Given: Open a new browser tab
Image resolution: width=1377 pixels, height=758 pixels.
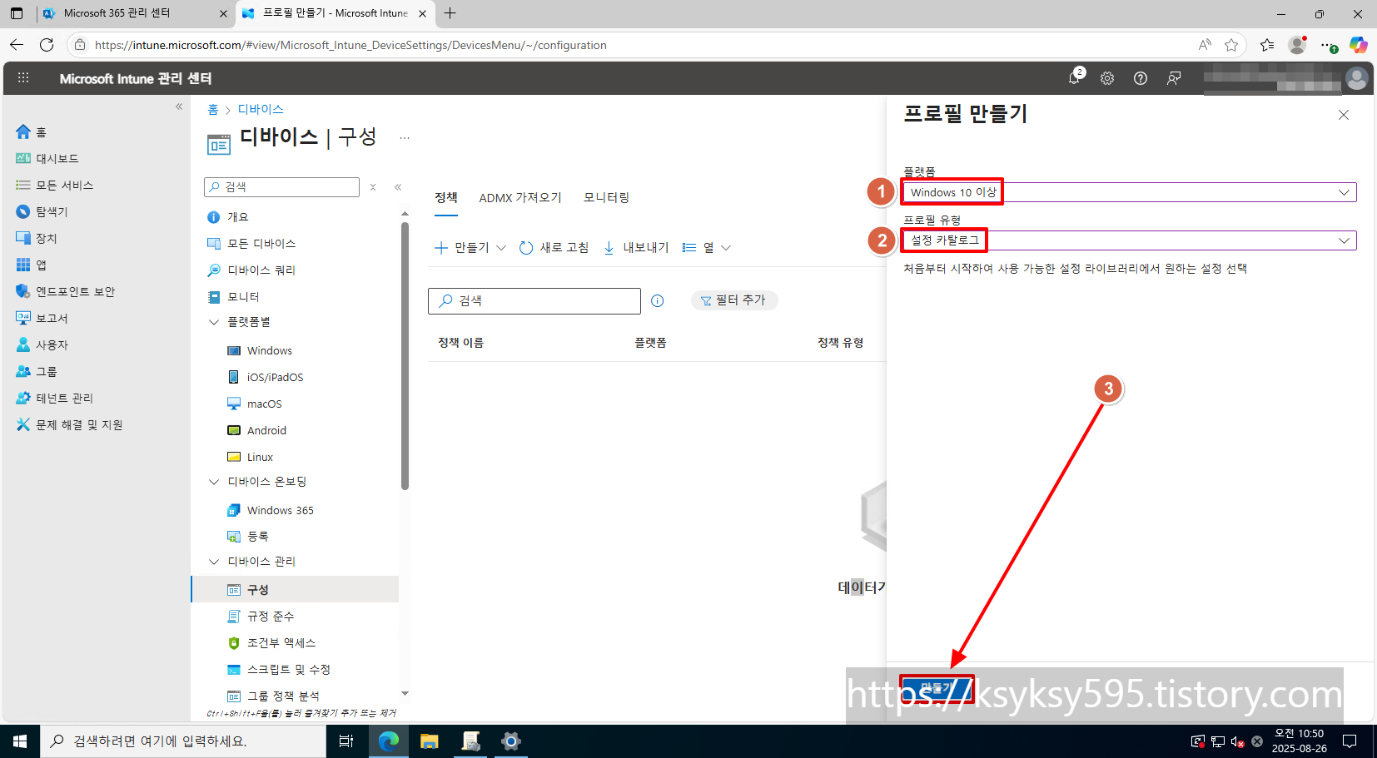Looking at the screenshot, I should pyautogui.click(x=450, y=13).
